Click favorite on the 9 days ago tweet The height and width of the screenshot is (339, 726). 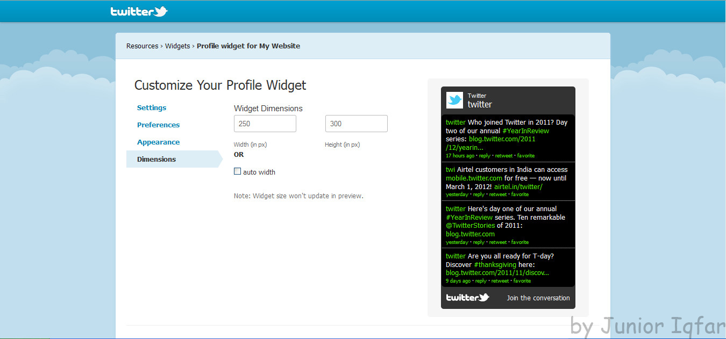[522, 281]
